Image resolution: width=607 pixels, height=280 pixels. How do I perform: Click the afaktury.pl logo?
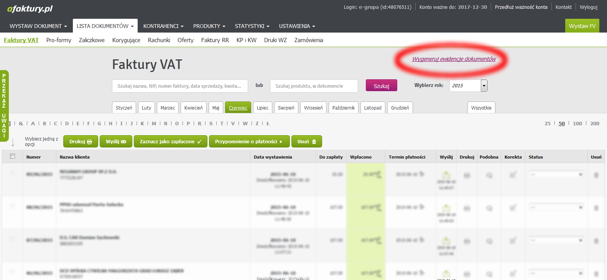[30, 8]
